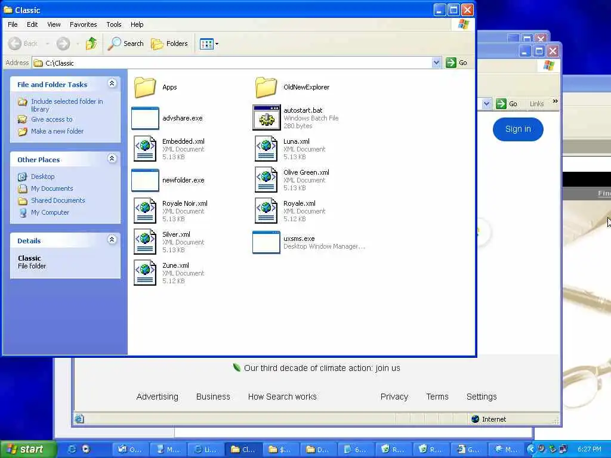Launch media player from Quick Launch
Viewport: 611px width, 458px height.
click(86, 449)
